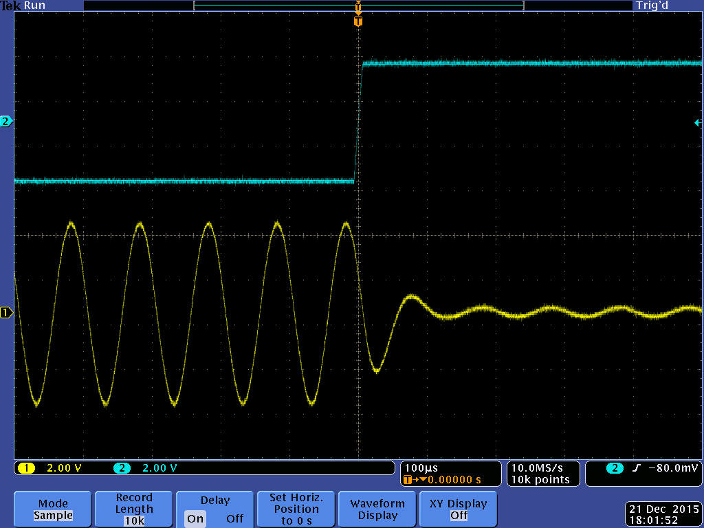Click the 10.0MS/s sample rate readout
This screenshot has height=528, width=704.
click(537, 468)
